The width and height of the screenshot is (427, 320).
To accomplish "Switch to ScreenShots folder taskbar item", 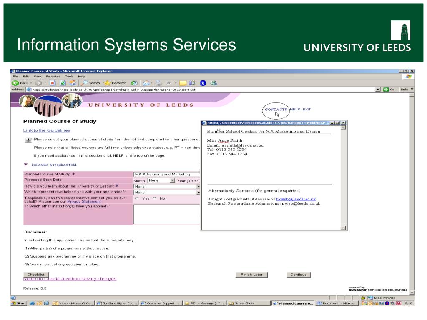I will pyautogui.click(x=248, y=303).
